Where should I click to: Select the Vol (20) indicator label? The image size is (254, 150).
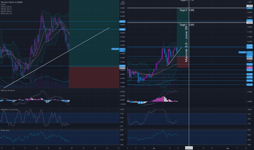pyautogui.click(x=3, y=5)
